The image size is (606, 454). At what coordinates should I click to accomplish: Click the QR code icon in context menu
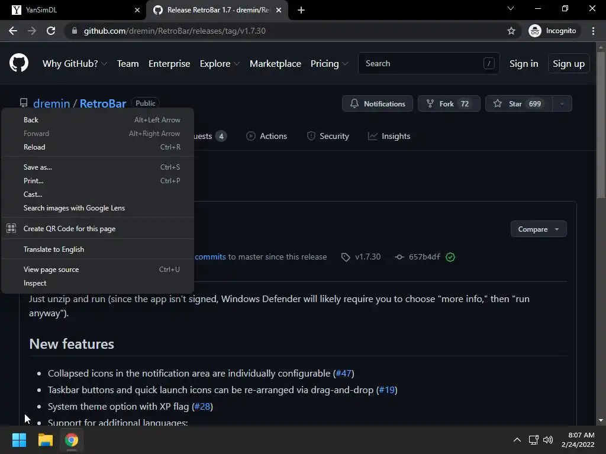click(x=11, y=228)
